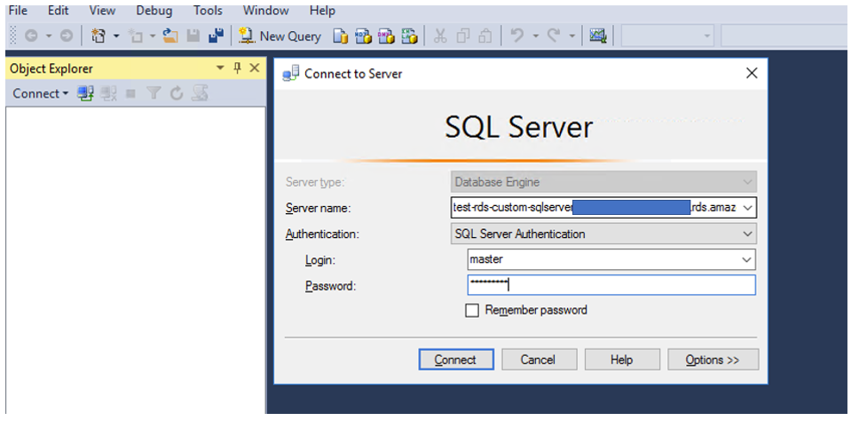This screenshot has height=421, width=867.
Task: Open the Debug menu
Action: (x=154, y=11)
